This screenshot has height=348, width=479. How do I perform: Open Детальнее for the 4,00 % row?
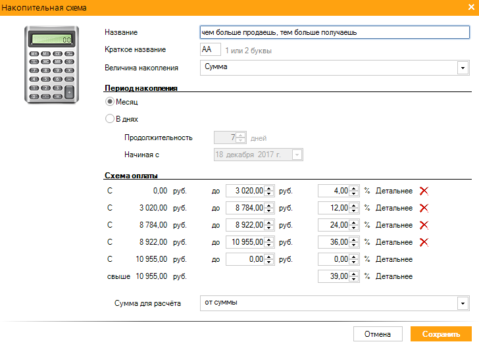point(394,191)
